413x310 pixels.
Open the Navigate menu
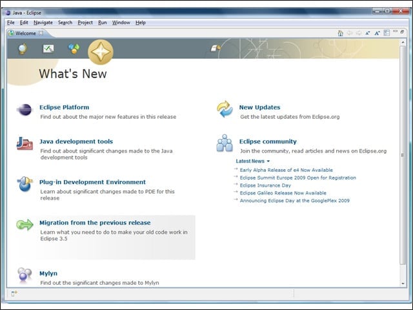click(x=43, y=23)
